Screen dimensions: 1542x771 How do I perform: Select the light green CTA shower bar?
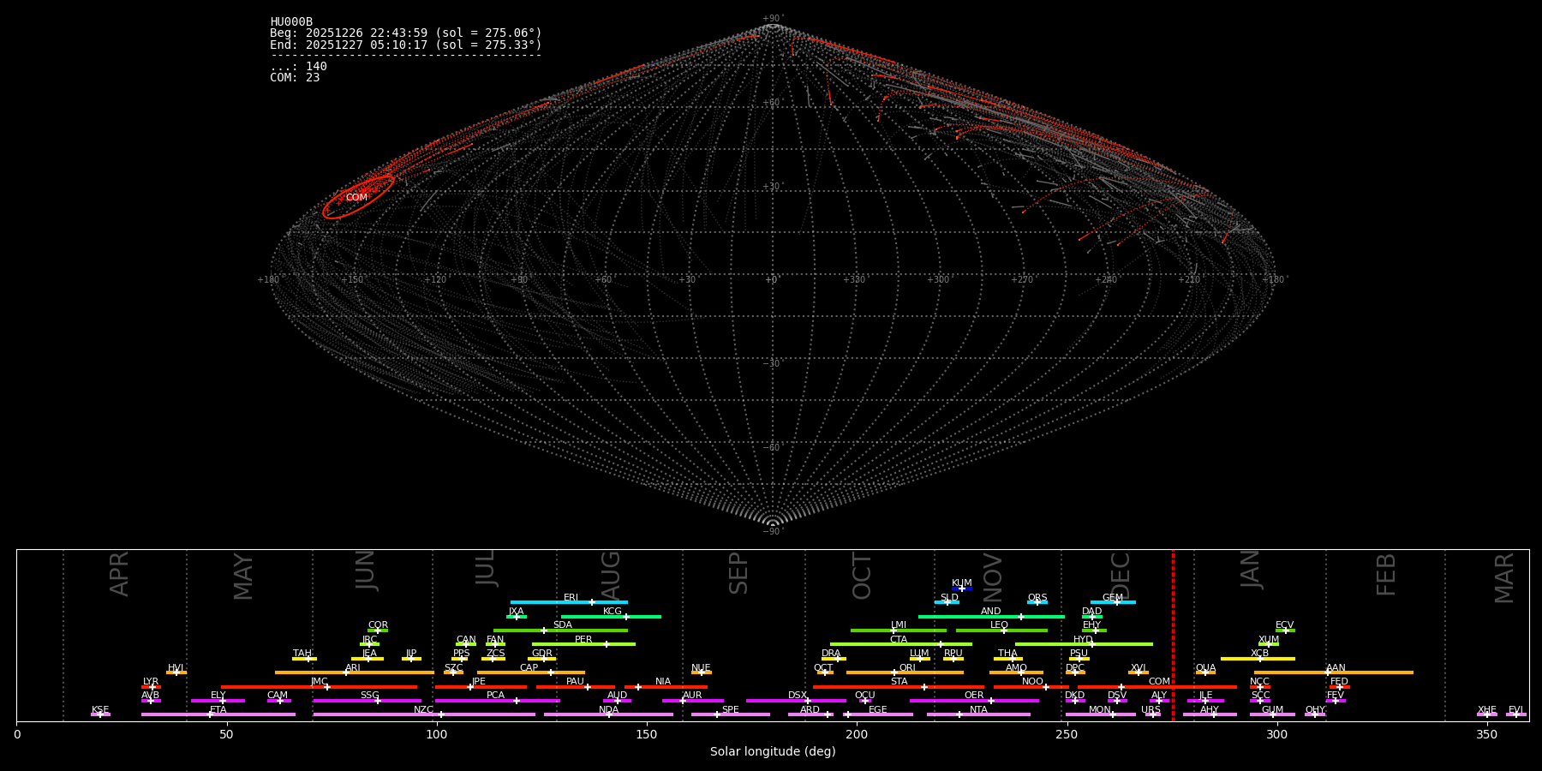[900, 644]
